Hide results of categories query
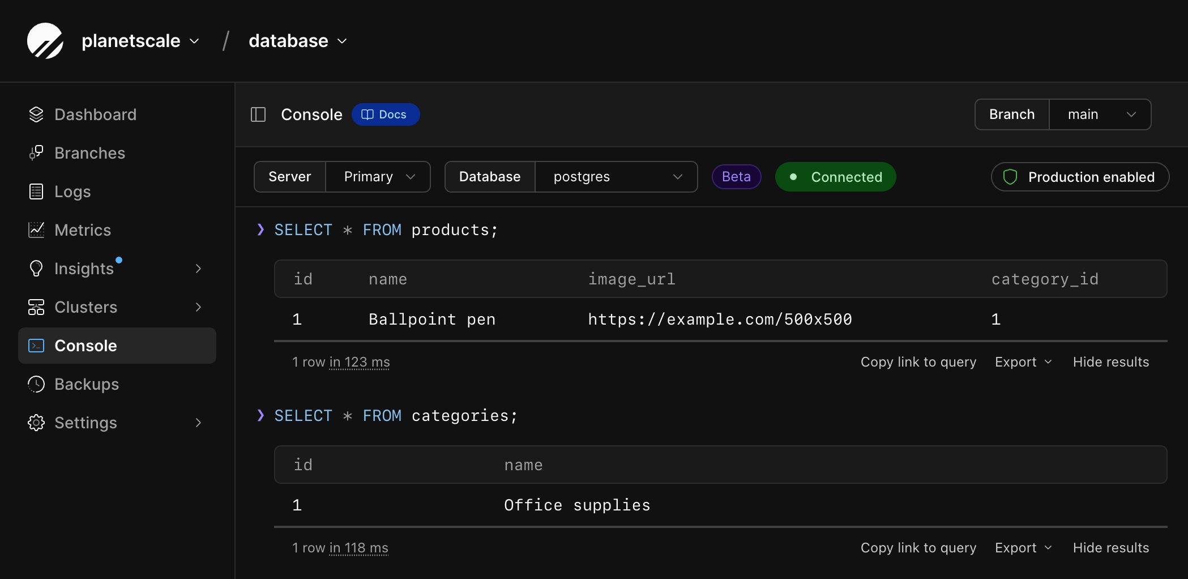Screen dimensions: 1188x579 point(1111,548)
